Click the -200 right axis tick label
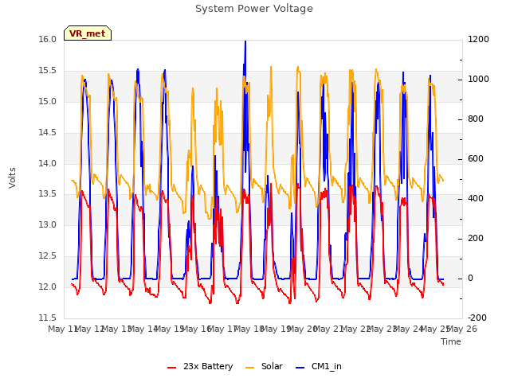510x382 pixels. (477, 318)
